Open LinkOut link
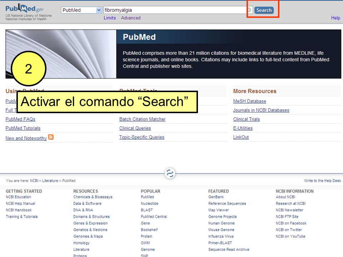 [x=241, y=137]
